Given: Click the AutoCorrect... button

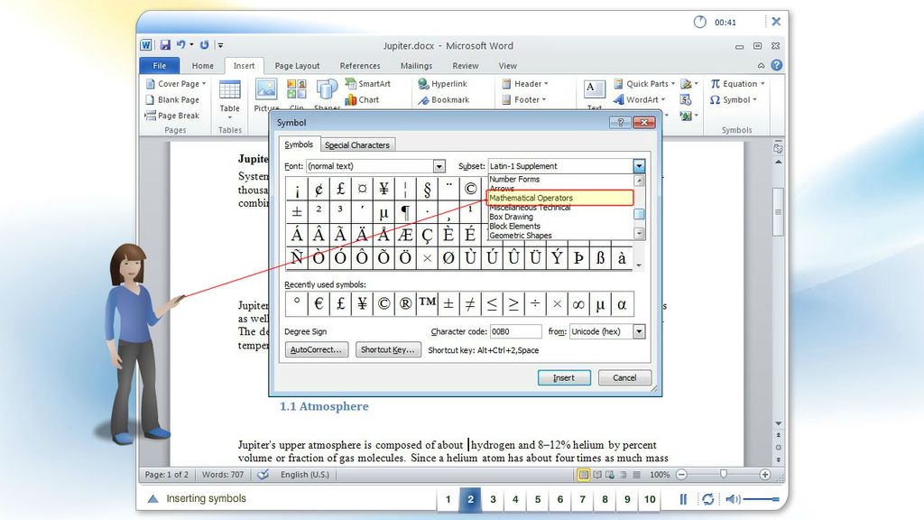Looking at the screenshot, I should pos(317,349).
